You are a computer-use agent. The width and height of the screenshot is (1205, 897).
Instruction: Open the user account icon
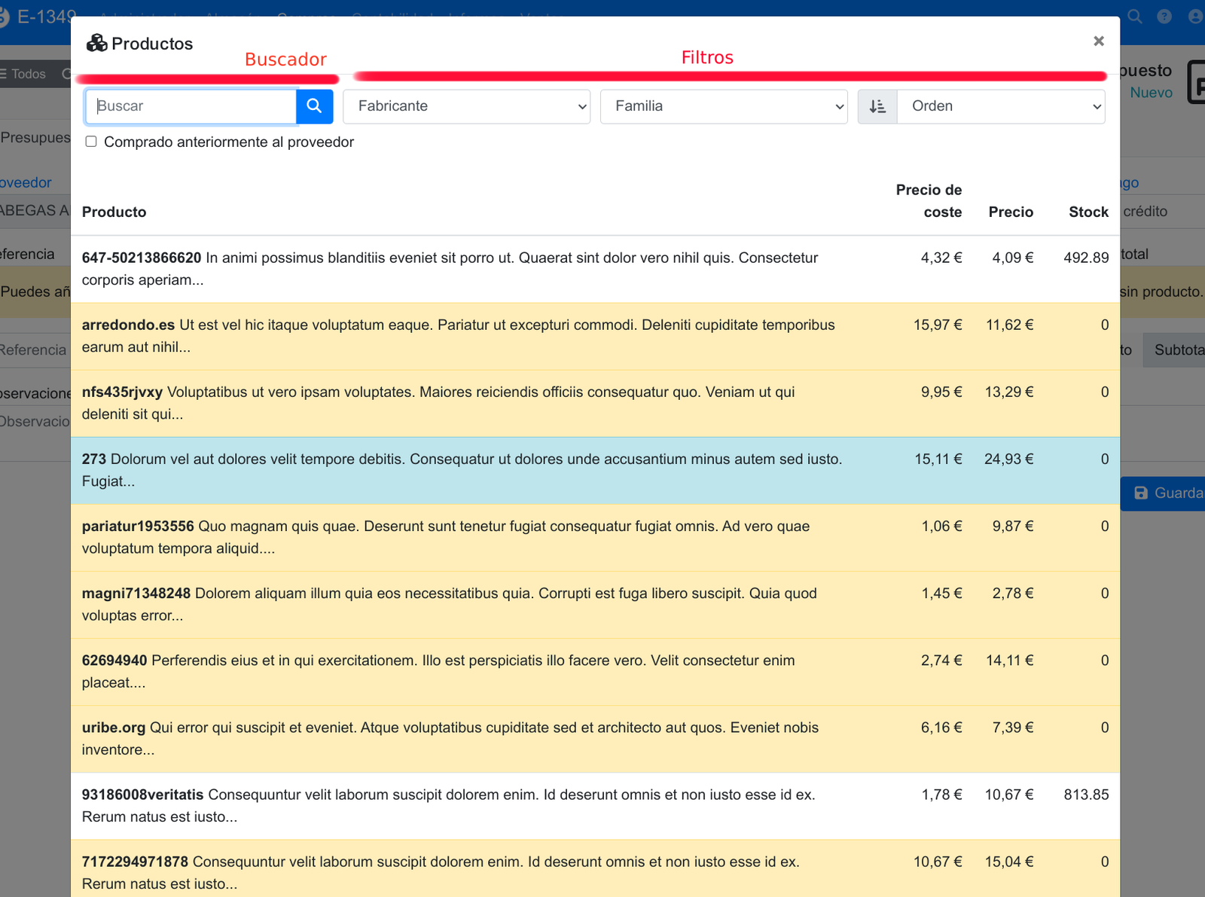click(x=1195, y=16)
